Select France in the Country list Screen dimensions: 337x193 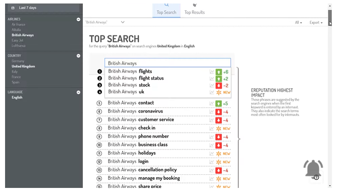(x=16, y=77)
